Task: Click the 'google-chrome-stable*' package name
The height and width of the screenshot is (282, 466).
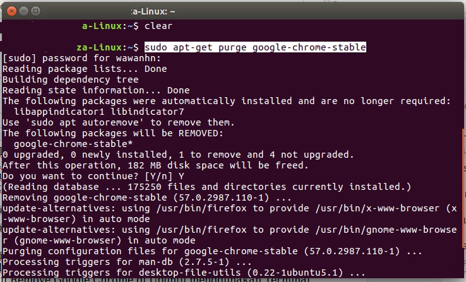Action: tap(73, 144)
